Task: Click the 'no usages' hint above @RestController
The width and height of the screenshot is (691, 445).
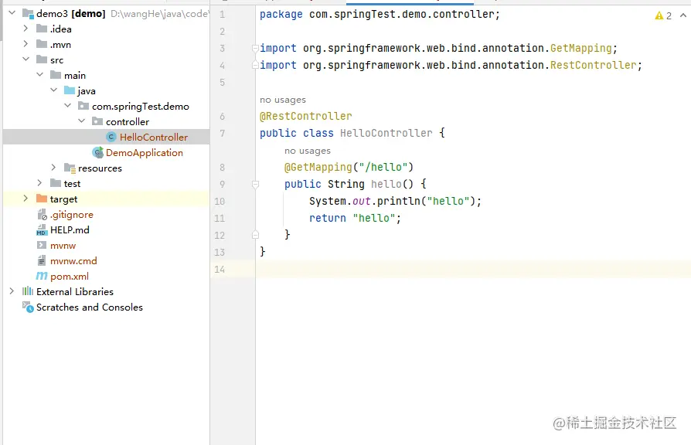Action: point(282,100)
